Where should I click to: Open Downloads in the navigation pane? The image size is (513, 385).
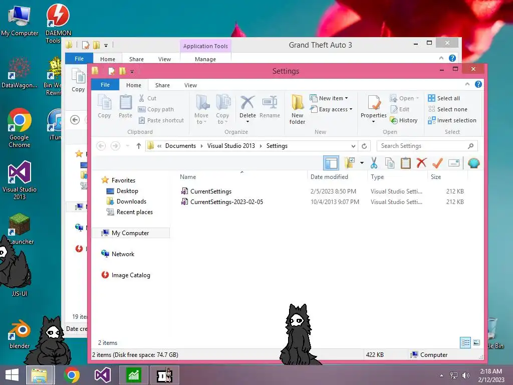click(131, 202)
